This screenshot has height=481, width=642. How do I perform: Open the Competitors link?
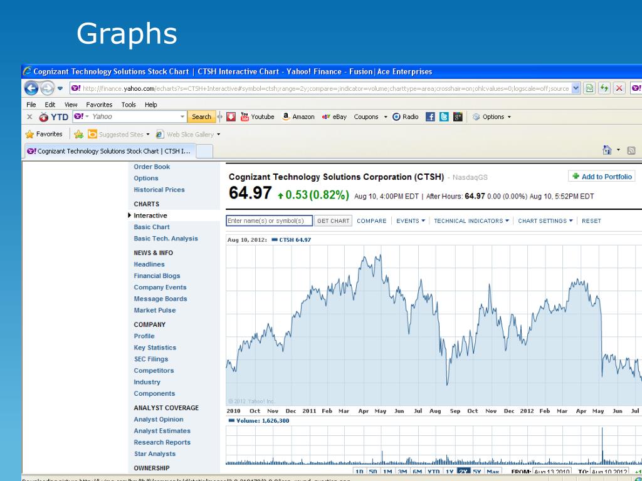(x=154, y=371)
